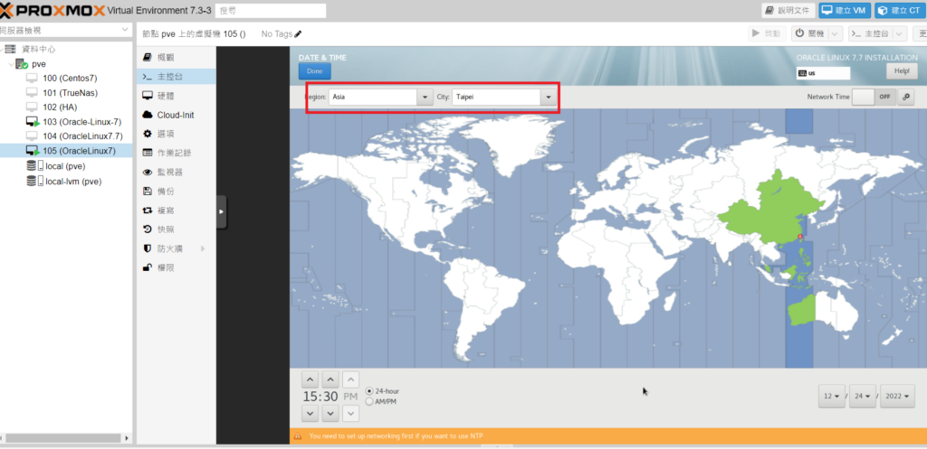This screenshot has width=927, height=449.
Task: Click the pencil icon beside No Tags
Action: point(298,33)
